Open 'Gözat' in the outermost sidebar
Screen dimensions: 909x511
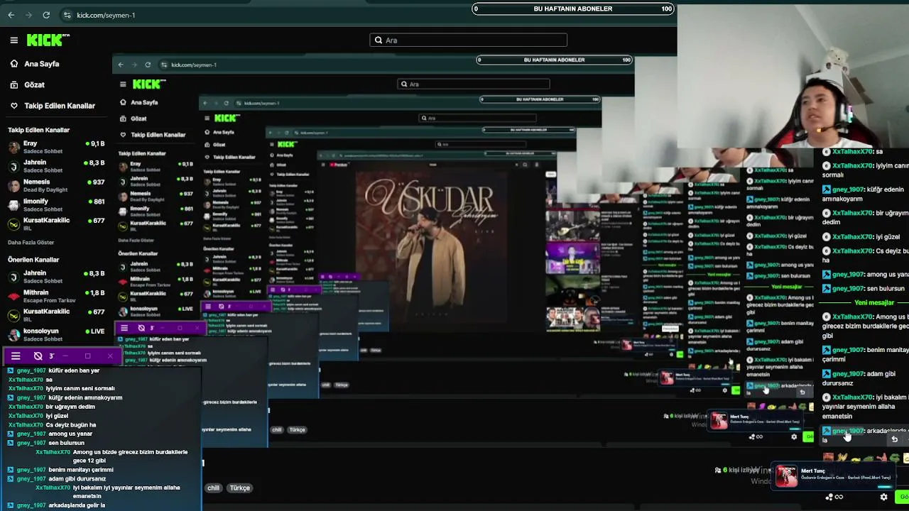pyautogui.click(x=28, y=84)
